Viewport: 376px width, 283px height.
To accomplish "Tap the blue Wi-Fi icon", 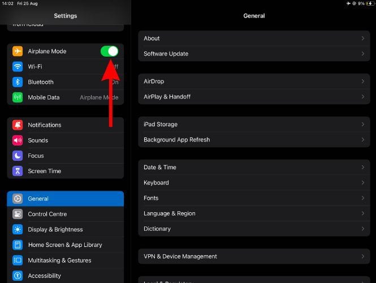I will 18,67.
